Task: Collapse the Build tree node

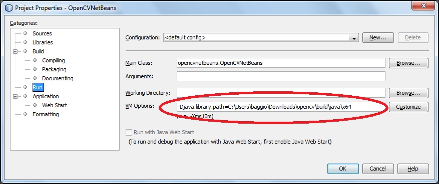Action: [15, 51]
